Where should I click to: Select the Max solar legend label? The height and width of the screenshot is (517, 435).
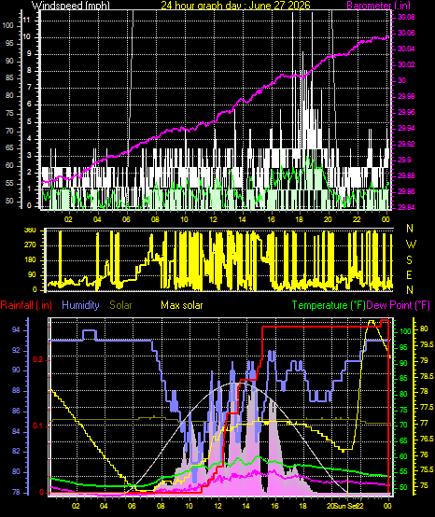point(182,305)
